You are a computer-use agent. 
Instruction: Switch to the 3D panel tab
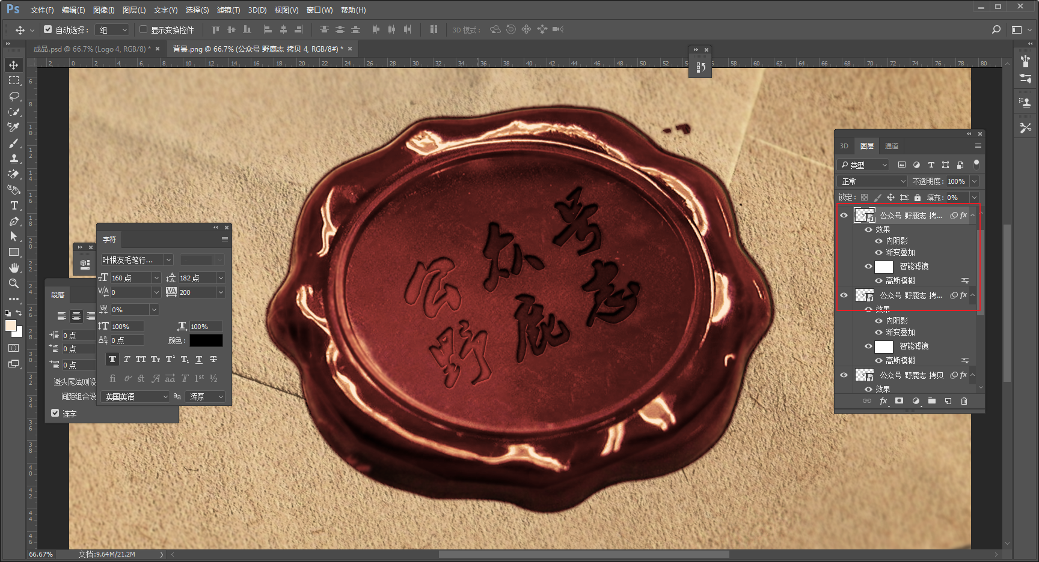pos(844,146)
